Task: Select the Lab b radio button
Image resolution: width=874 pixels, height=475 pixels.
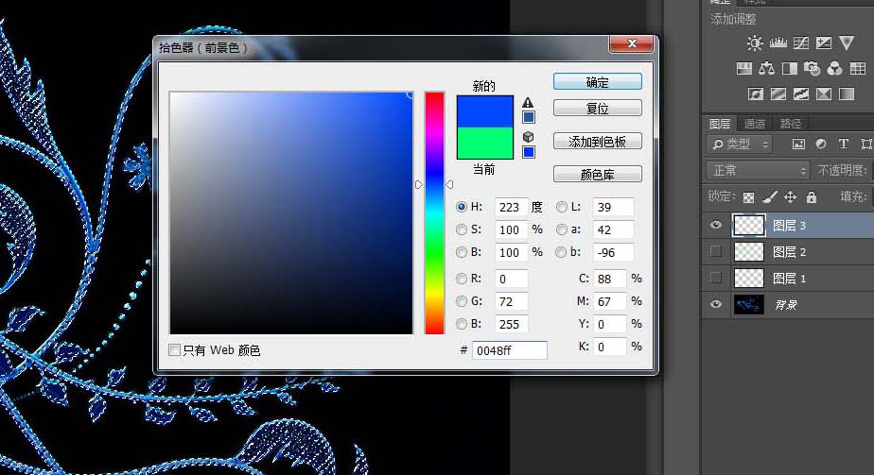Action: click(x=561, y=252)
